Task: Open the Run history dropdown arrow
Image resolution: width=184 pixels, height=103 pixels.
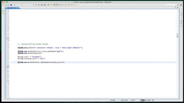Action: [x=43, y=5]
